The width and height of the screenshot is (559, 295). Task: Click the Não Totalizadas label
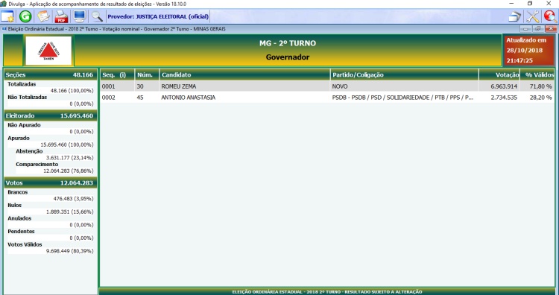point(27,97)
